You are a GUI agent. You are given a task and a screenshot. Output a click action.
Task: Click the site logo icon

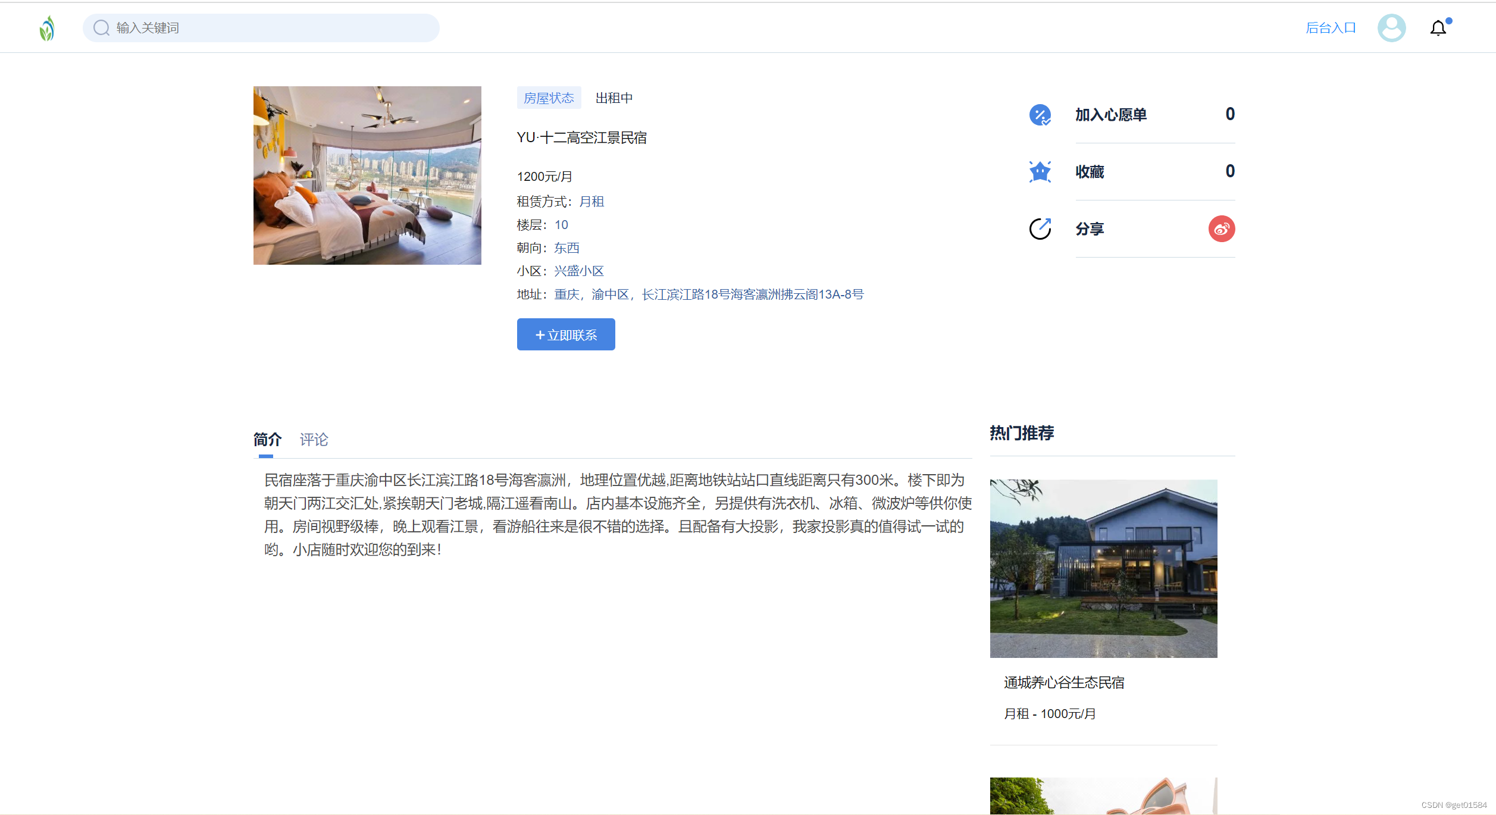[x=47, y=27]
